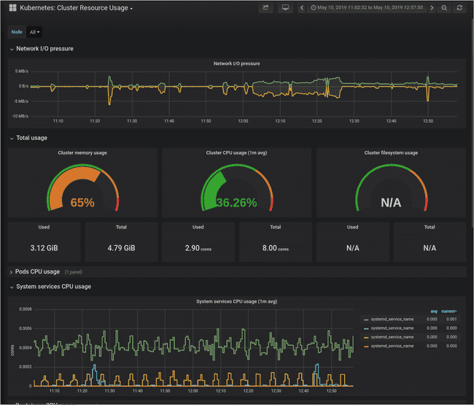This screenshot has height=405, width=474.
Task: Click the 4.79 GiB total value
Action: [122, 248]
